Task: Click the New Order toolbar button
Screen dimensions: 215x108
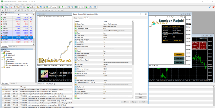Action: pyautogui.click(x=31, y=7)
